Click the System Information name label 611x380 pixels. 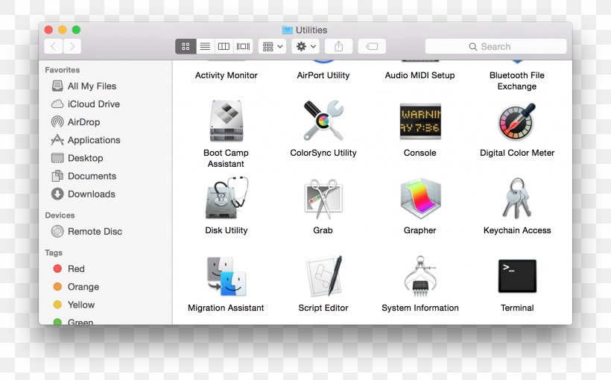[420, 308]
